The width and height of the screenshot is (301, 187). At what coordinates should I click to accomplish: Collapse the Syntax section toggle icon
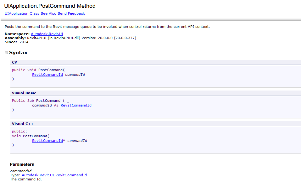(x=6, y=53)
